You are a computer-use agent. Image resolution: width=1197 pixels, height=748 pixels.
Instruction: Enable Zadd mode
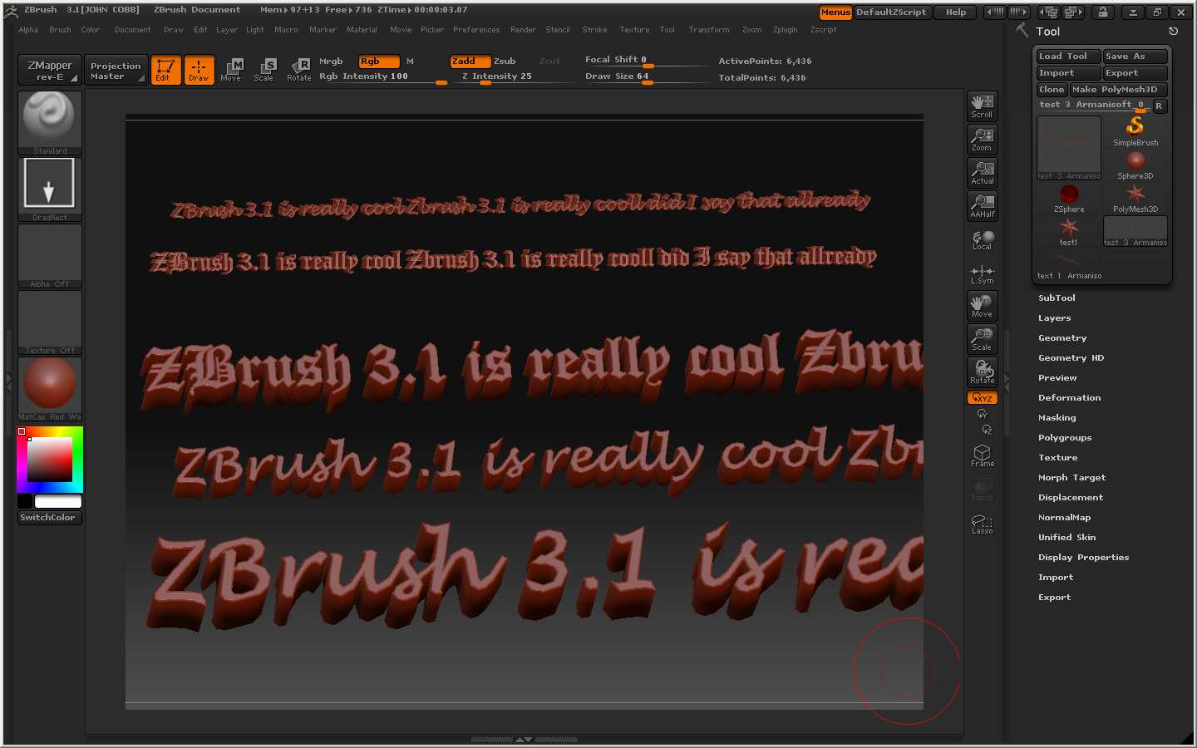tap(470, 62)
